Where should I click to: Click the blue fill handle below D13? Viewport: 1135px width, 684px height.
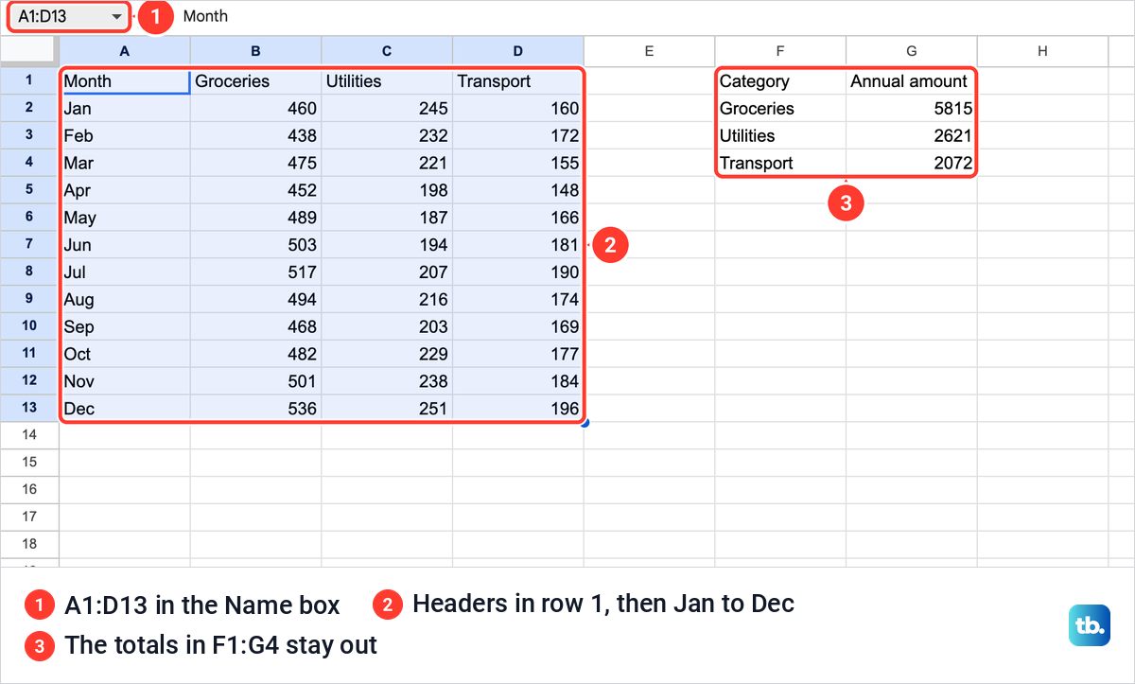585,423
